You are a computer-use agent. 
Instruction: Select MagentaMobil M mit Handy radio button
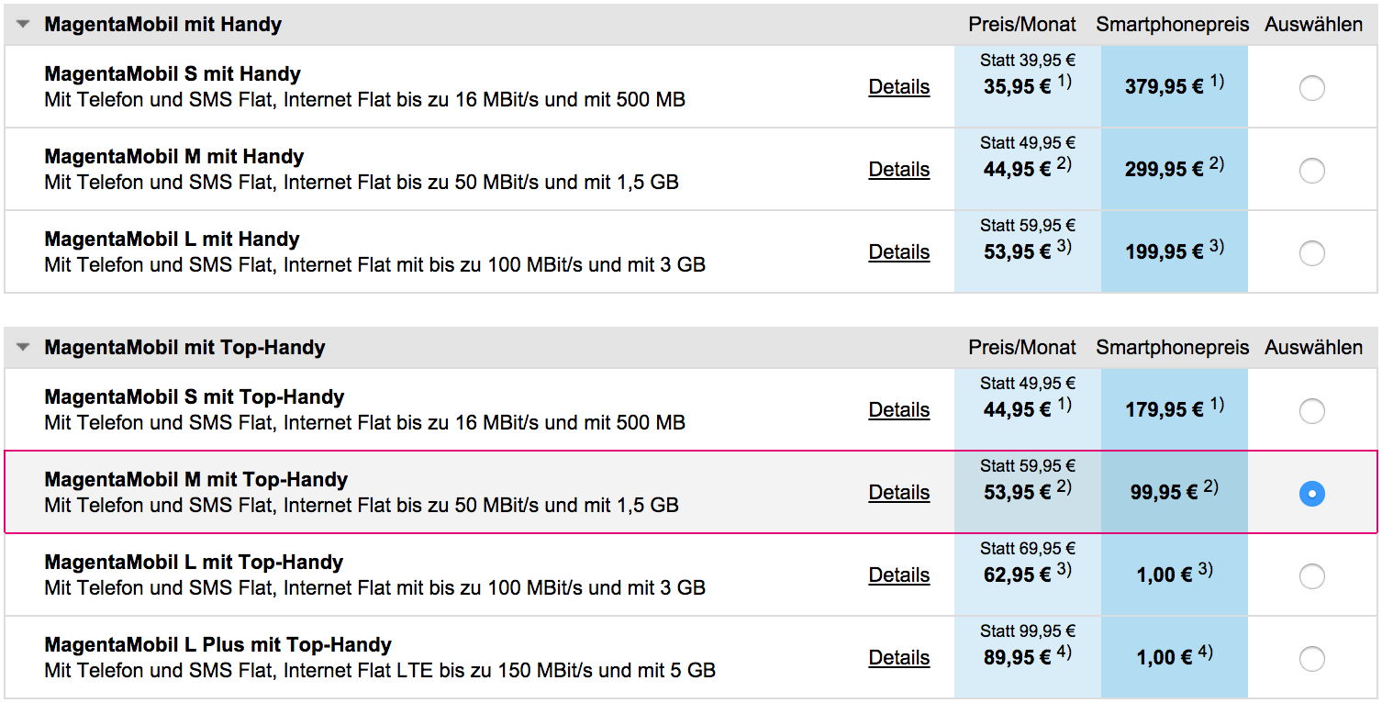coord(1312,171)
